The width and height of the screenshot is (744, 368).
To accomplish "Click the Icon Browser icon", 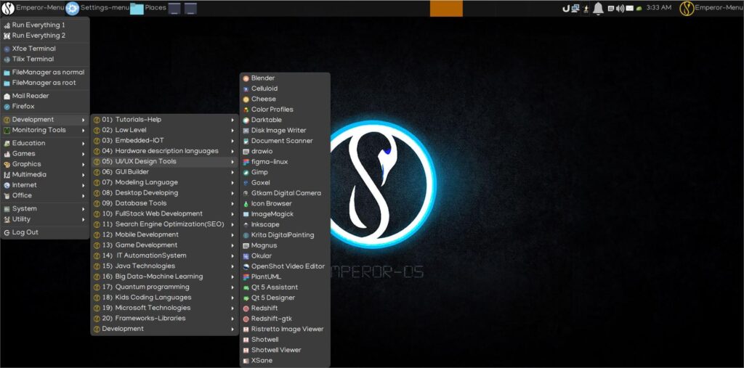I will 246,203.
